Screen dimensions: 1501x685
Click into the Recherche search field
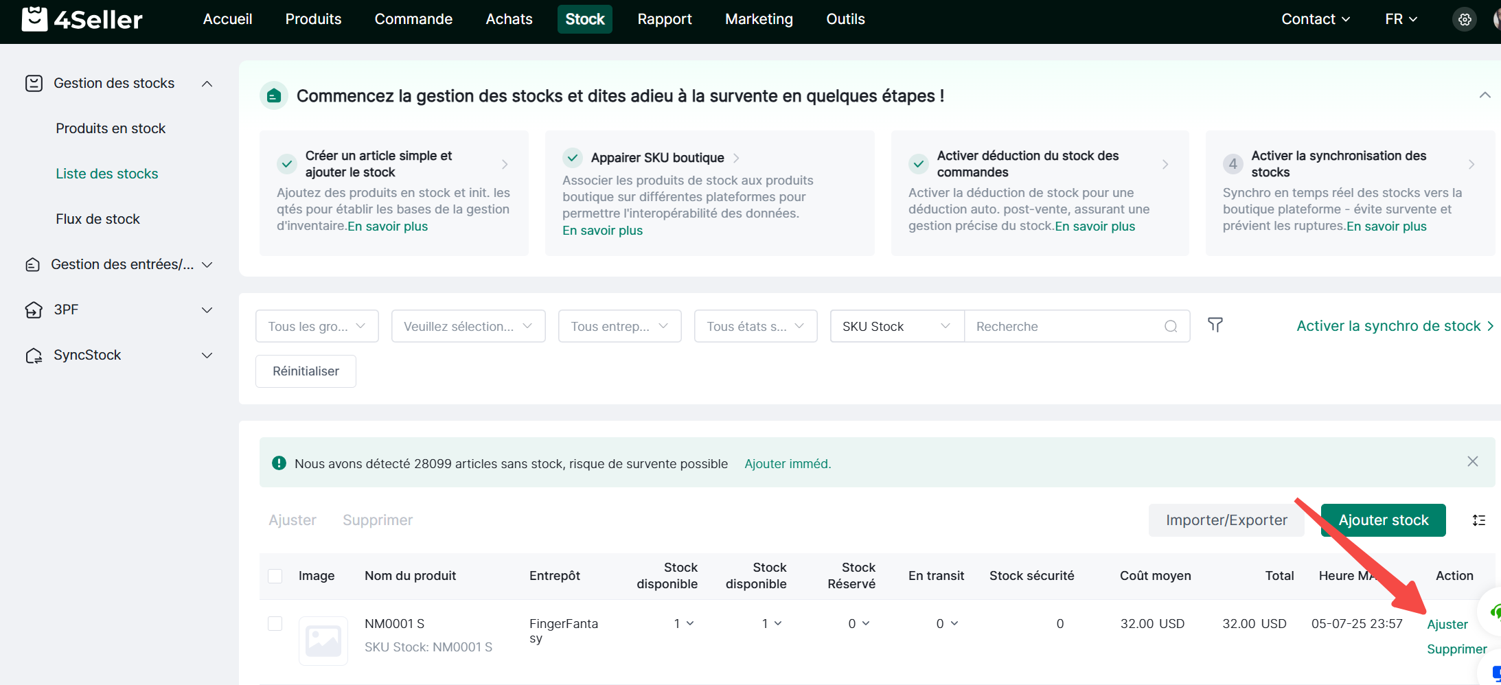(1064, 327)
